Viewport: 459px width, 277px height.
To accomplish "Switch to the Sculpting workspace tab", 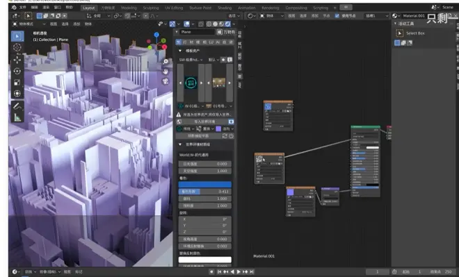I will pos(151,8).
